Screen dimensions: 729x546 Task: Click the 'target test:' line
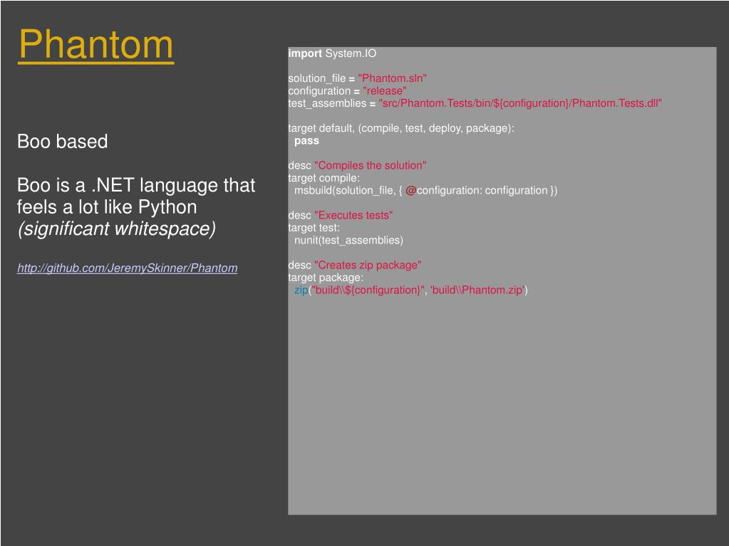[314, 228]
